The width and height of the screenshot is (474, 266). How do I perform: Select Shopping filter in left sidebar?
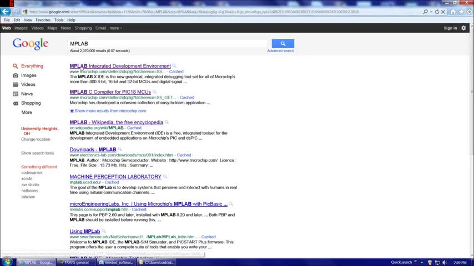click(31, 103)
